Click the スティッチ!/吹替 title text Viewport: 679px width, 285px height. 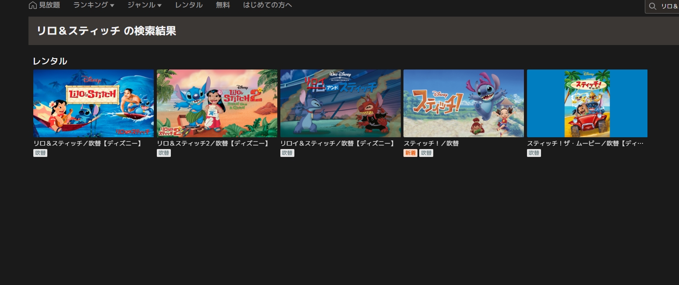(x=431, y=143)
